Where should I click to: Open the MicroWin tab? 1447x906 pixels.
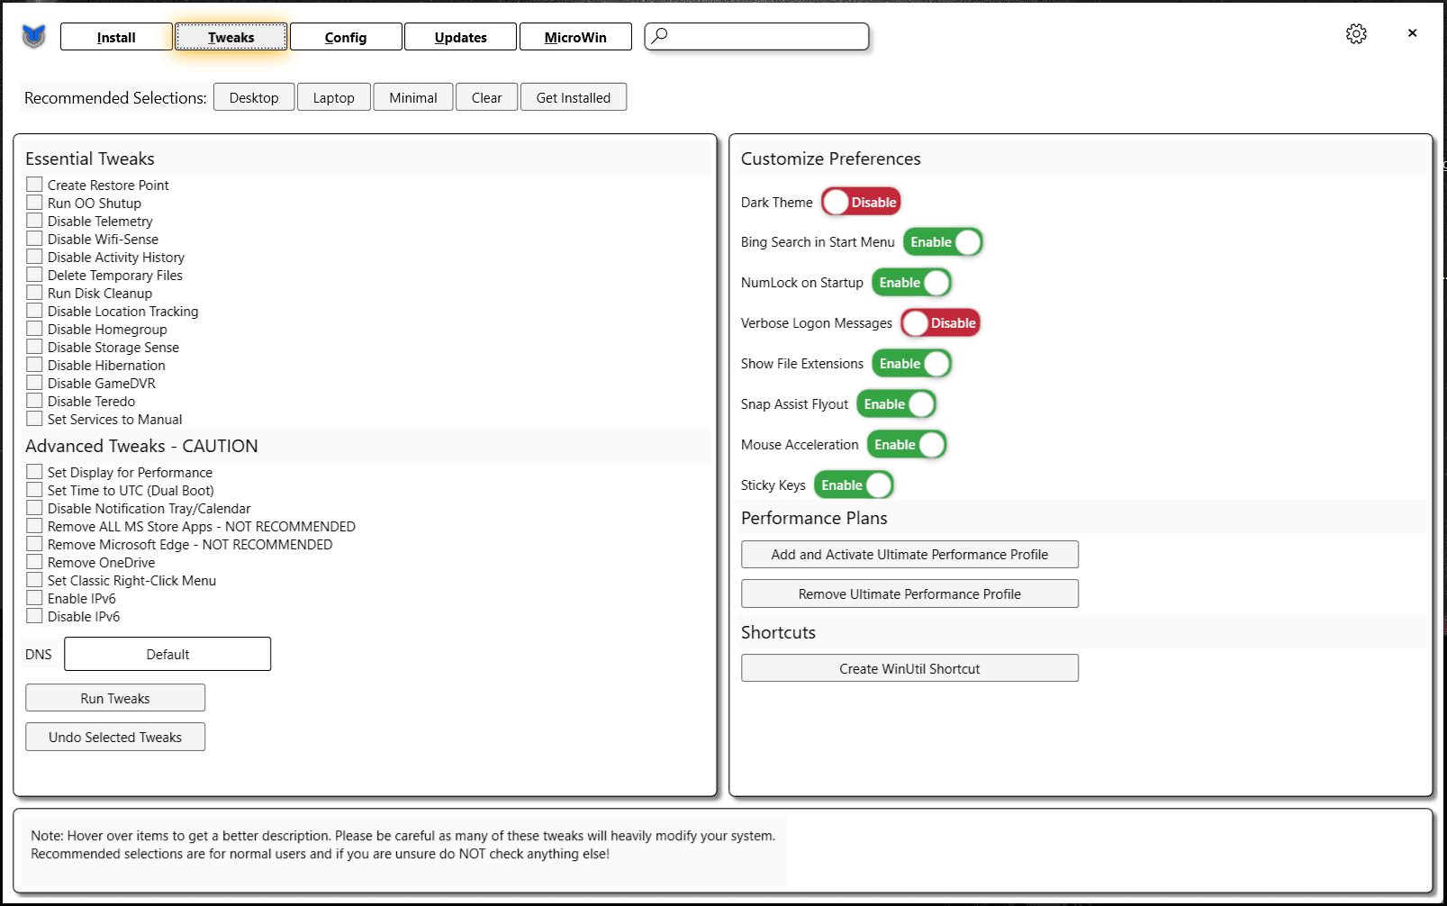[575, 37]
